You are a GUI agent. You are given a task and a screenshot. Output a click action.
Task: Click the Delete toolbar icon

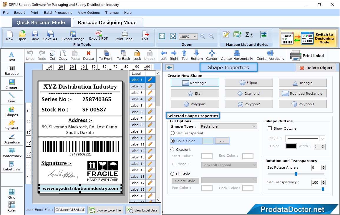point(89,55)
